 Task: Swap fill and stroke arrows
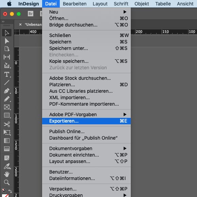click(10, 191)
